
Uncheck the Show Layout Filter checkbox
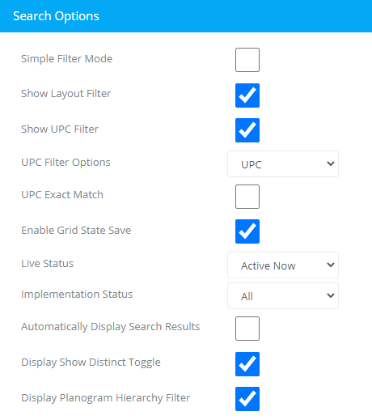247,95
